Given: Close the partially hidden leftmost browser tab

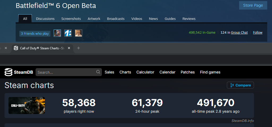Looking at the screenshot, I should point(6,48).
